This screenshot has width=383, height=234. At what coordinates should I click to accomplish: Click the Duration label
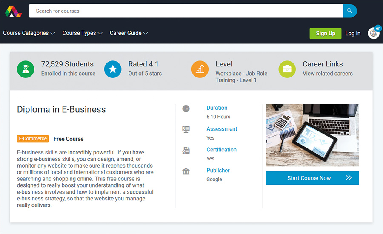click(x=217, y=108)
